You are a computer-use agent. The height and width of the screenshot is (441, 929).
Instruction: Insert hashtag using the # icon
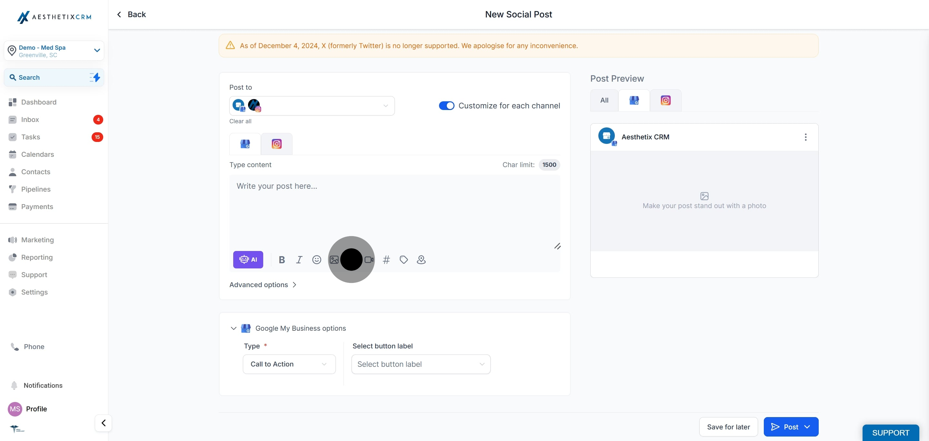pos(386,260)
